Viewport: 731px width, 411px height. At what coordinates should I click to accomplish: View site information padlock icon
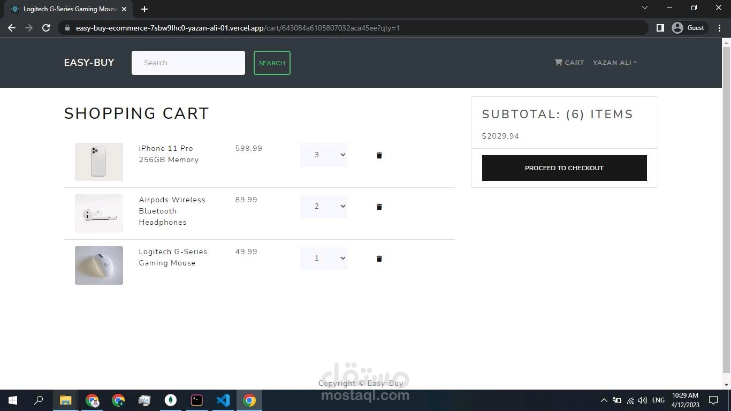67,28
